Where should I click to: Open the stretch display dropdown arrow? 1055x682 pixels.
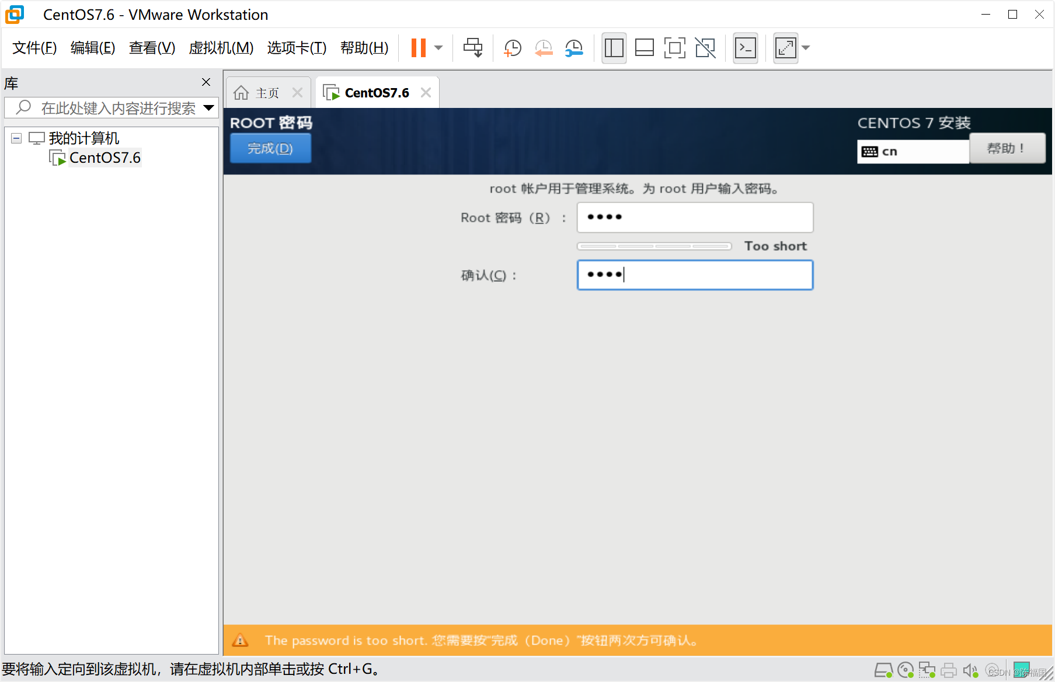point(806,48)
